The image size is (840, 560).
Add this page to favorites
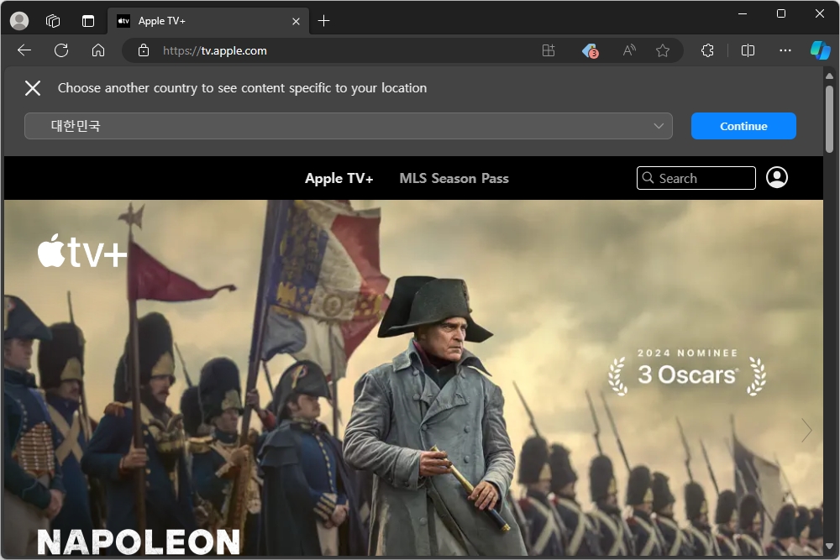coord(663,50)
